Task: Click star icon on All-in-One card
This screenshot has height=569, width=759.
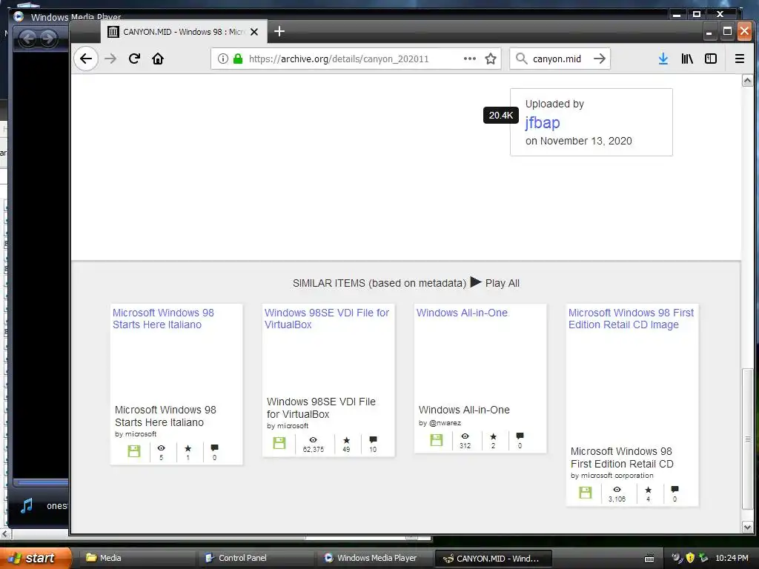Action: point(493,437)
